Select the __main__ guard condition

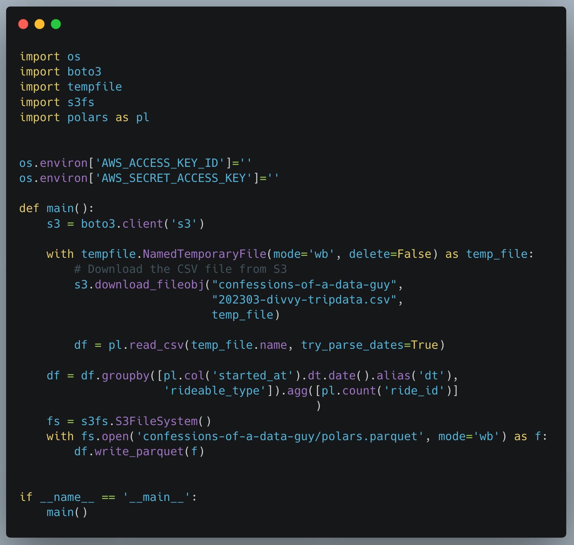pyautogui.click(x=108, y=497)
